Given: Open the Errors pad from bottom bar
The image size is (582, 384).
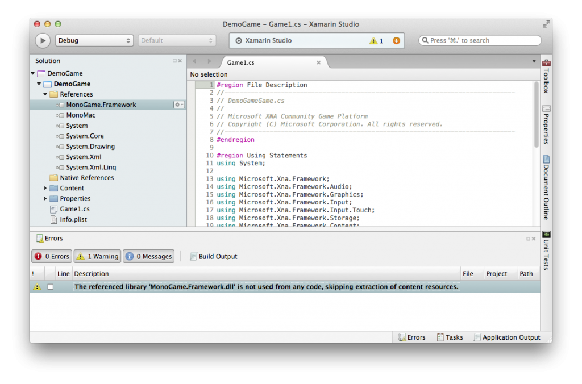Looking at the screenshot, I should pyautogui.click(x=412, y=337).
